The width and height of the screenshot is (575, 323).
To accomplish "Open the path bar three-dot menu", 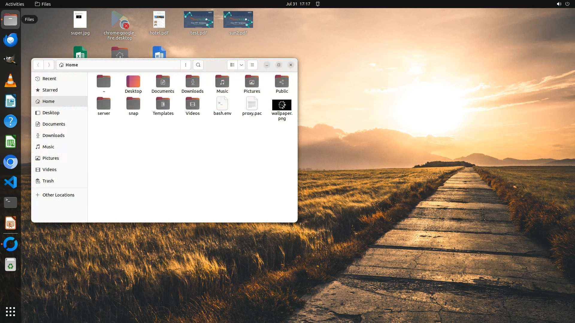I will [x=186, y=65].
